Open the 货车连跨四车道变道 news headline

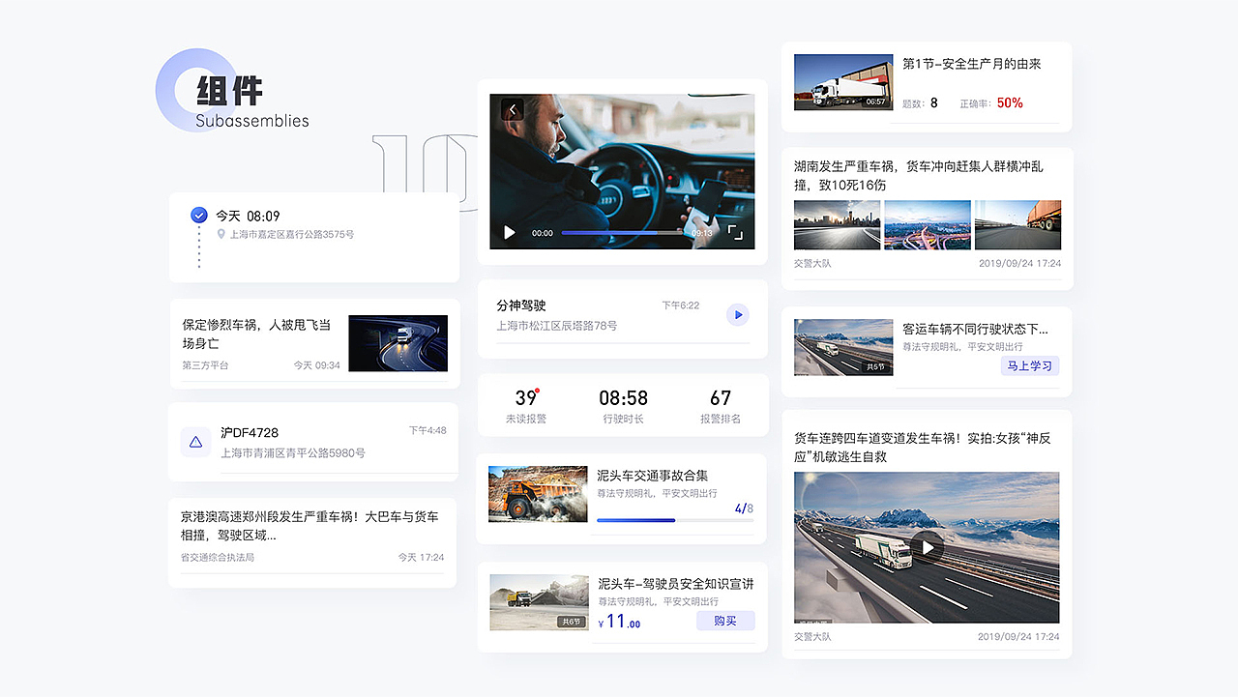(x=923, y=447)
